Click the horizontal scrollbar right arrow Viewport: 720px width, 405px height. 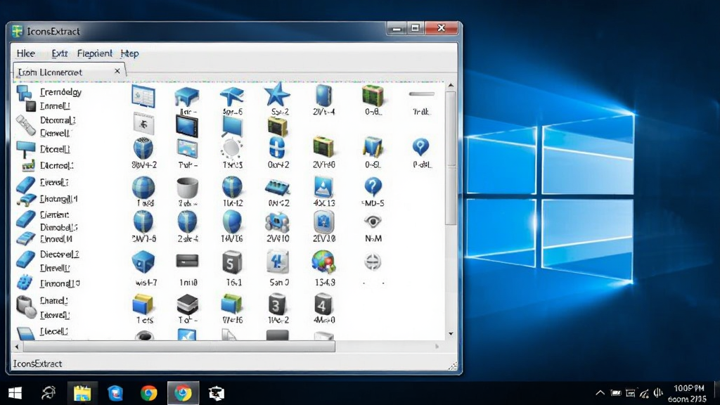point(437,347)
